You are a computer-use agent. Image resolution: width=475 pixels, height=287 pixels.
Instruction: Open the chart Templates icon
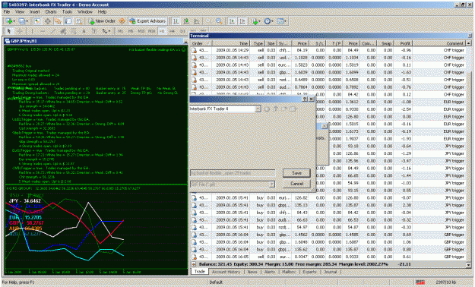coord(280,21)
